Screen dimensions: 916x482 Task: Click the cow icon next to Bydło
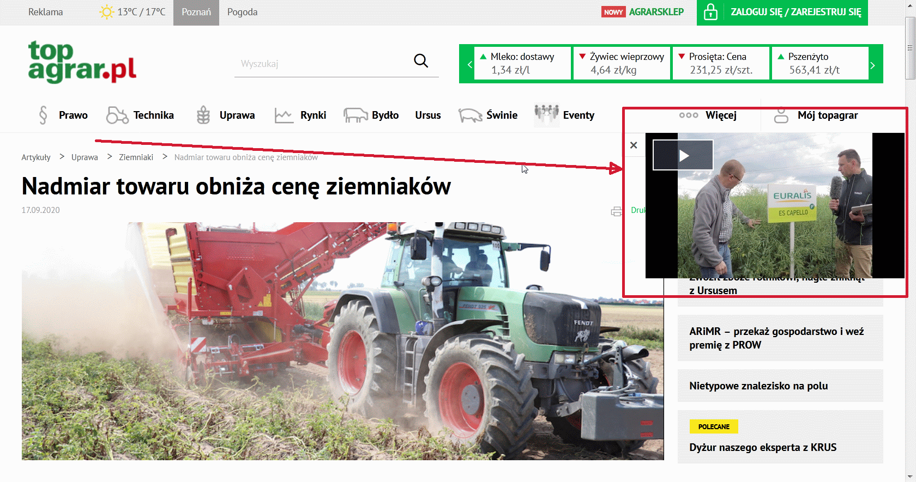[x=355, y=115]
